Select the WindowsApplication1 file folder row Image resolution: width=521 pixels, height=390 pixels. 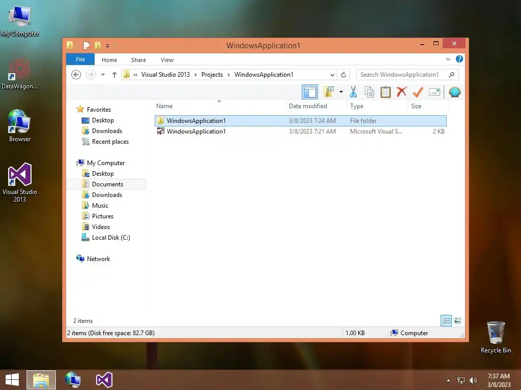point(300,121)
